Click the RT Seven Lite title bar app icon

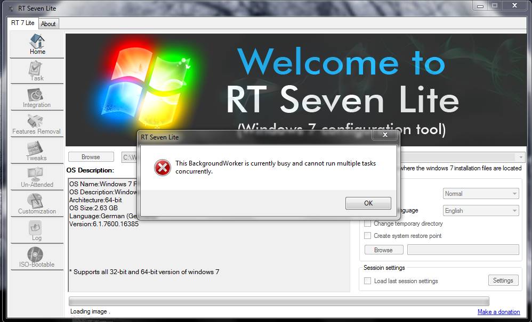click(11, 9)
